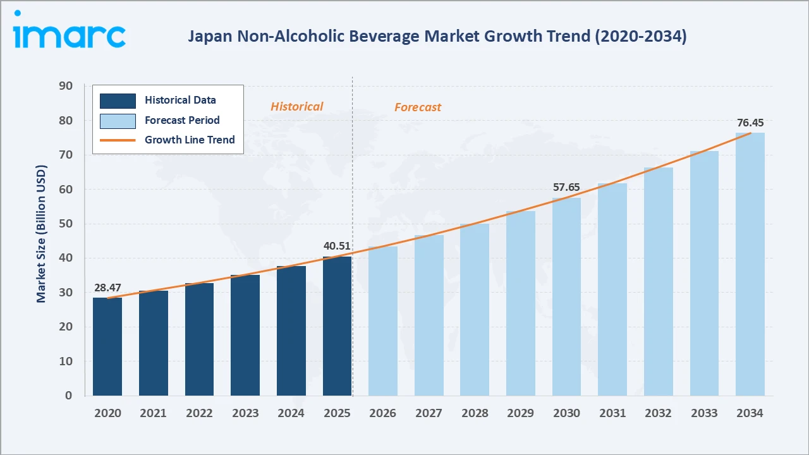The image size is (809, 455).
Task: Click the imarc logo
Action: [x=69, y=29]
